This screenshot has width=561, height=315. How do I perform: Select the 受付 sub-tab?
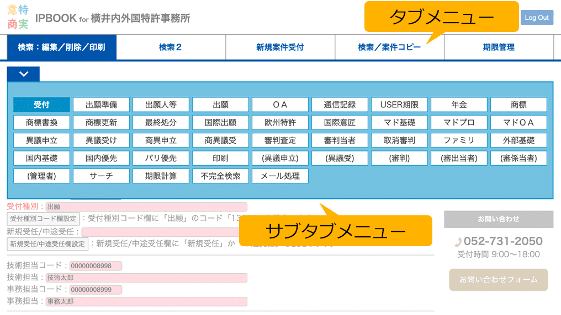pyautogui.click(x=41, y=105)
